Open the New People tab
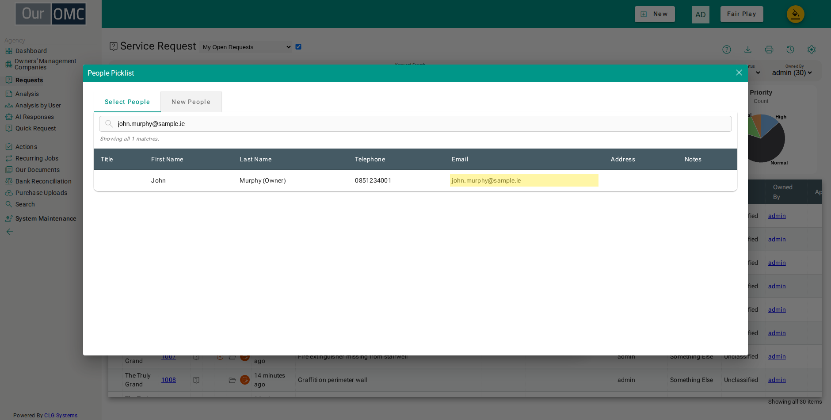Image resolution: width=831 pixels, height=420 pixels. point(191,102)
